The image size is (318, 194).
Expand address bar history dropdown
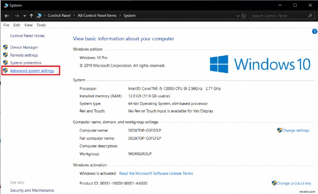click(x=238, y=16)
